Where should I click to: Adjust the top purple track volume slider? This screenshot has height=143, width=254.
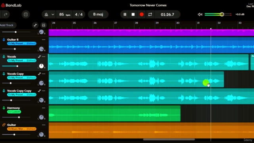click(16, 32)
